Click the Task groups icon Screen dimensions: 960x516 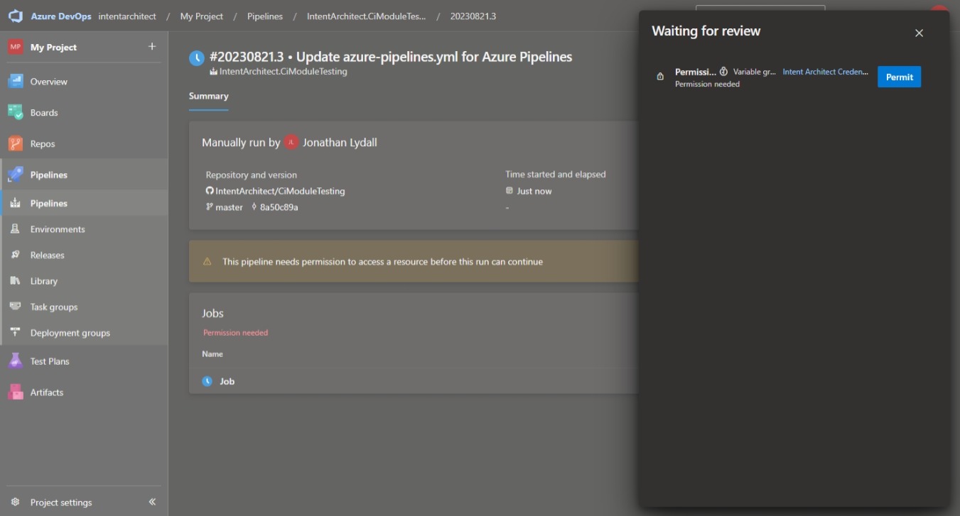click(15, 307)
